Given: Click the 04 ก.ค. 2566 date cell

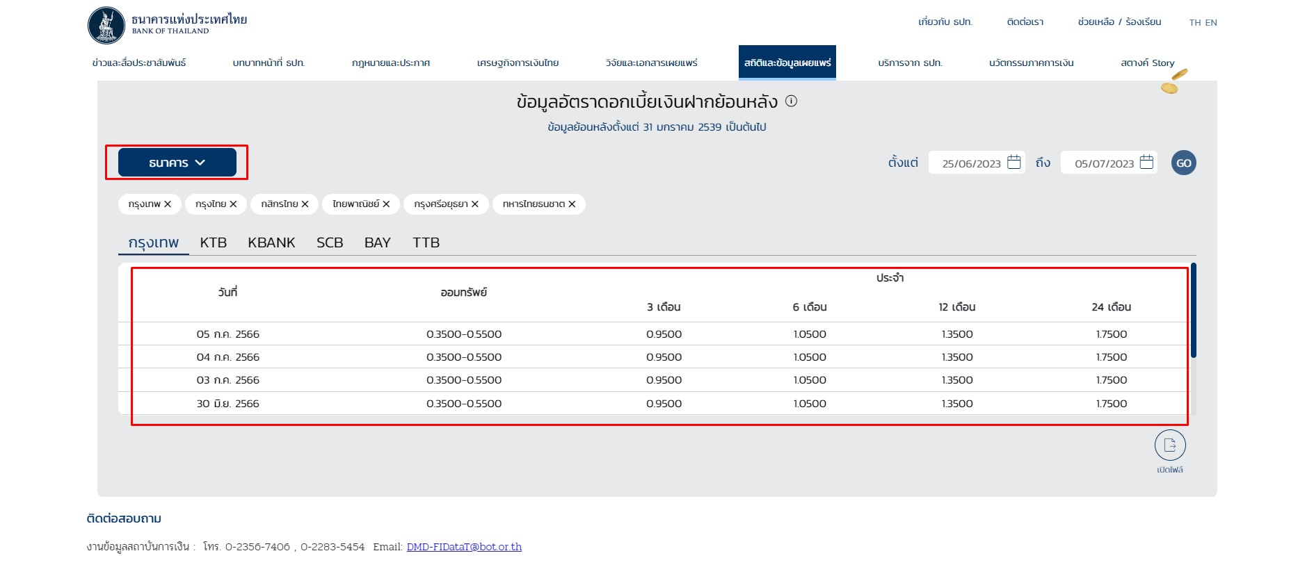Looking at the screenshot, I should coord(227,357).
